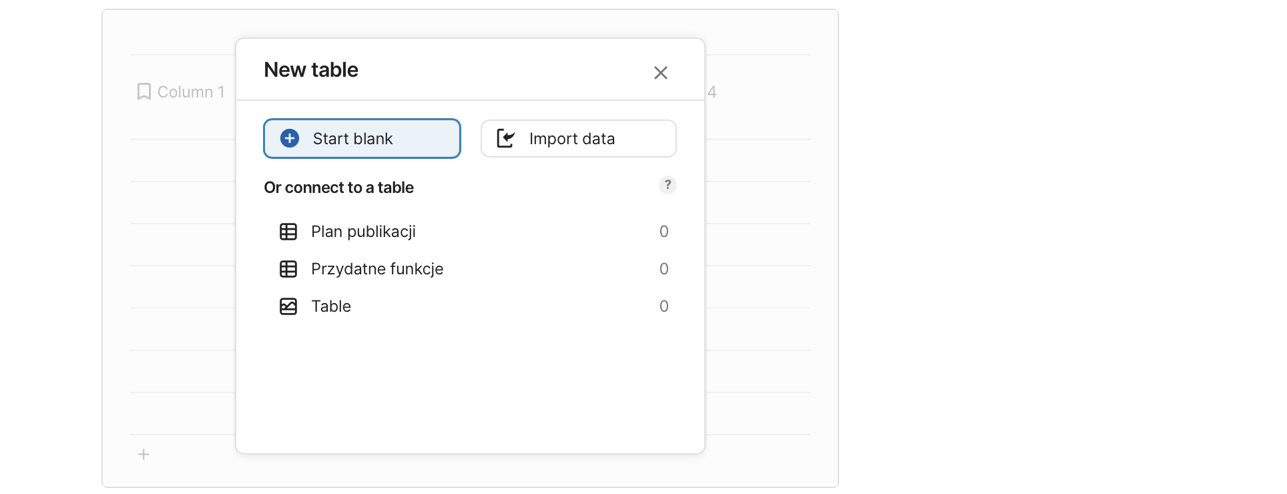The image size is (1287, 494).
Task: Close the New table dialog
Action: [660, 73]
